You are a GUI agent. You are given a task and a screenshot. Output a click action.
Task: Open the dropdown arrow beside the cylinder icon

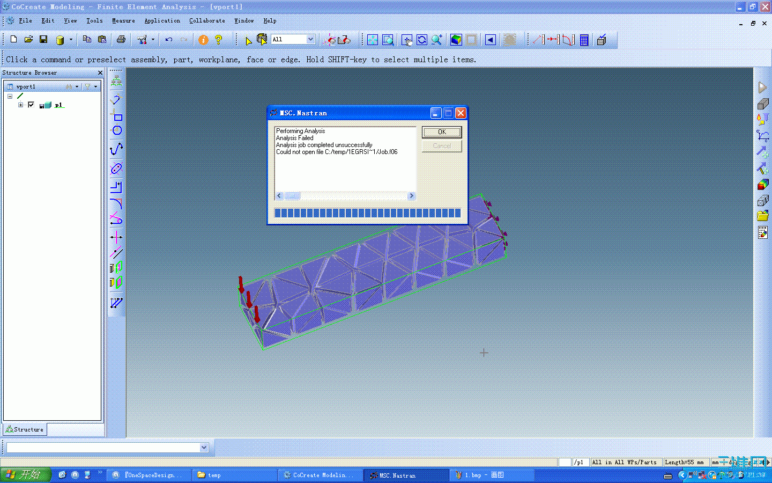coord(70,40)
